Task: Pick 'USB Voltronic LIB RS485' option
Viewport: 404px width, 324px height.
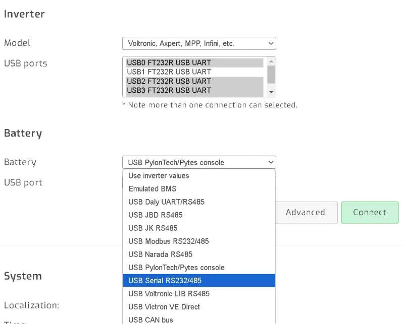Action: pos(199,294)
